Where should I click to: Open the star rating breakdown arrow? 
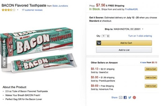click(x=18, y=10)
